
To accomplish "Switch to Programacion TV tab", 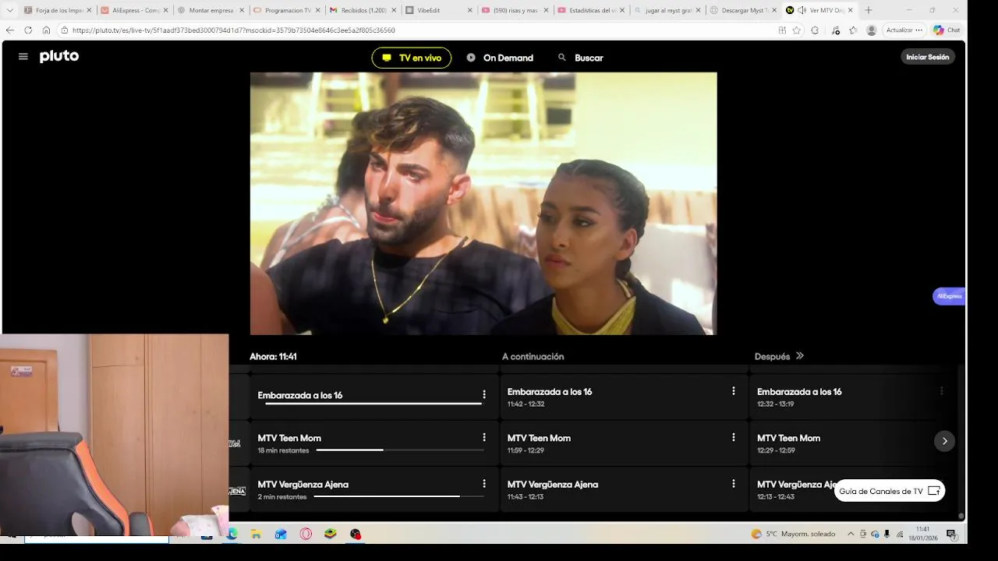I will (287, 10).
